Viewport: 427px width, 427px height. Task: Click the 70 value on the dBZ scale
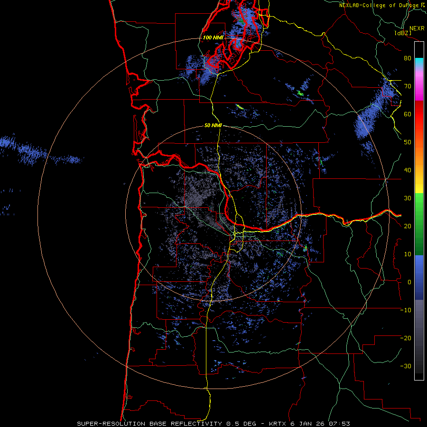(x=408, y=86)
